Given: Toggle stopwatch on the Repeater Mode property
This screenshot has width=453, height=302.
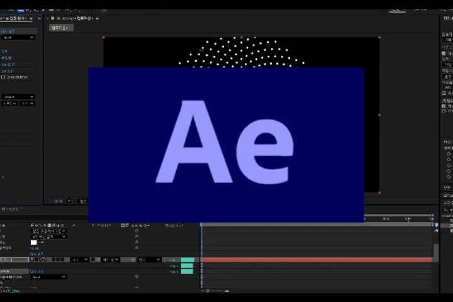Looking at the screenshot, I should [x=137, y=277].
